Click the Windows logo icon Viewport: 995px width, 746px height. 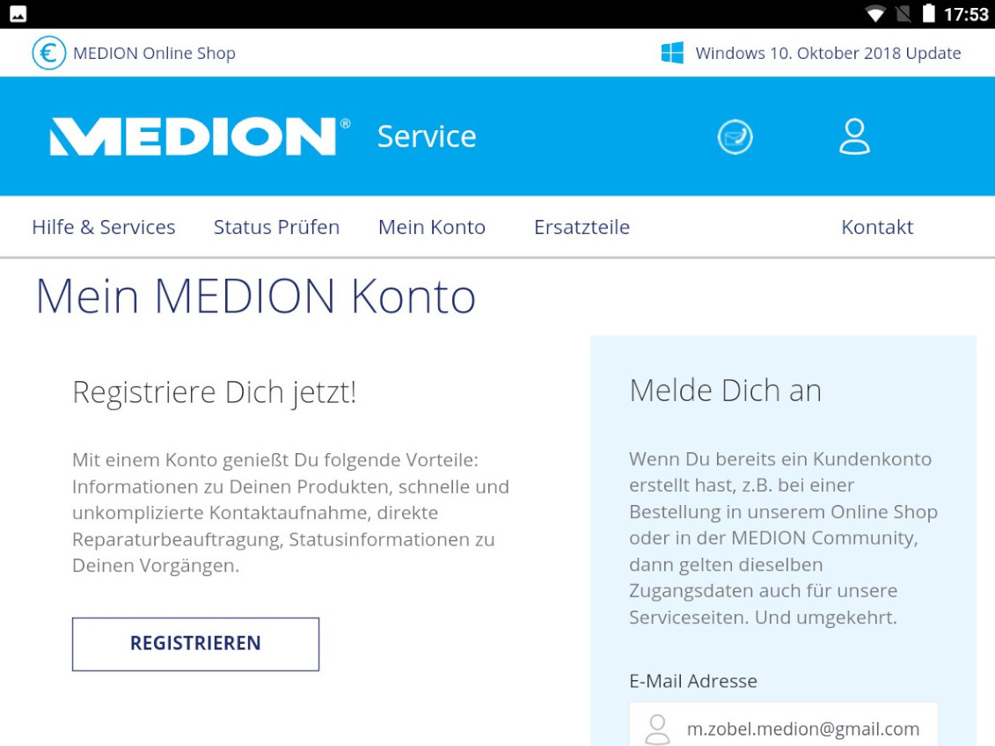pyautogui.click(x=672, y=53)
